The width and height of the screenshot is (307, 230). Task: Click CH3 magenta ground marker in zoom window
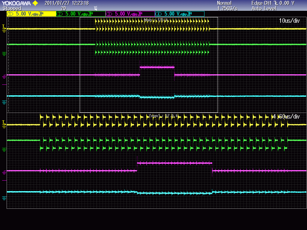pos(4,173)
